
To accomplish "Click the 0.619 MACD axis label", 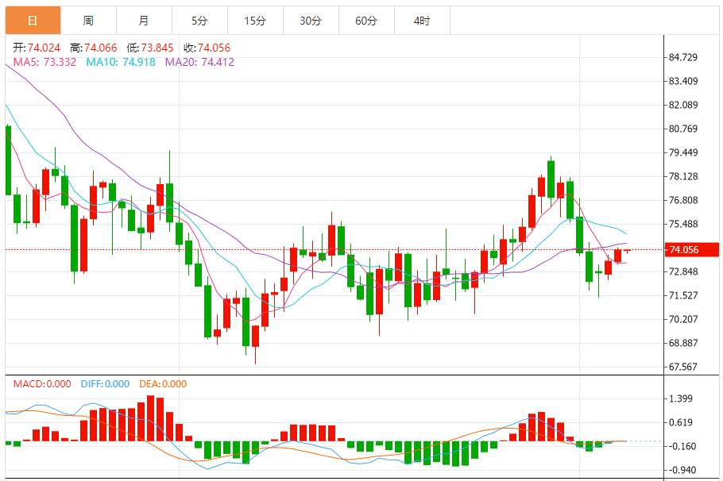I will (681, 422).
